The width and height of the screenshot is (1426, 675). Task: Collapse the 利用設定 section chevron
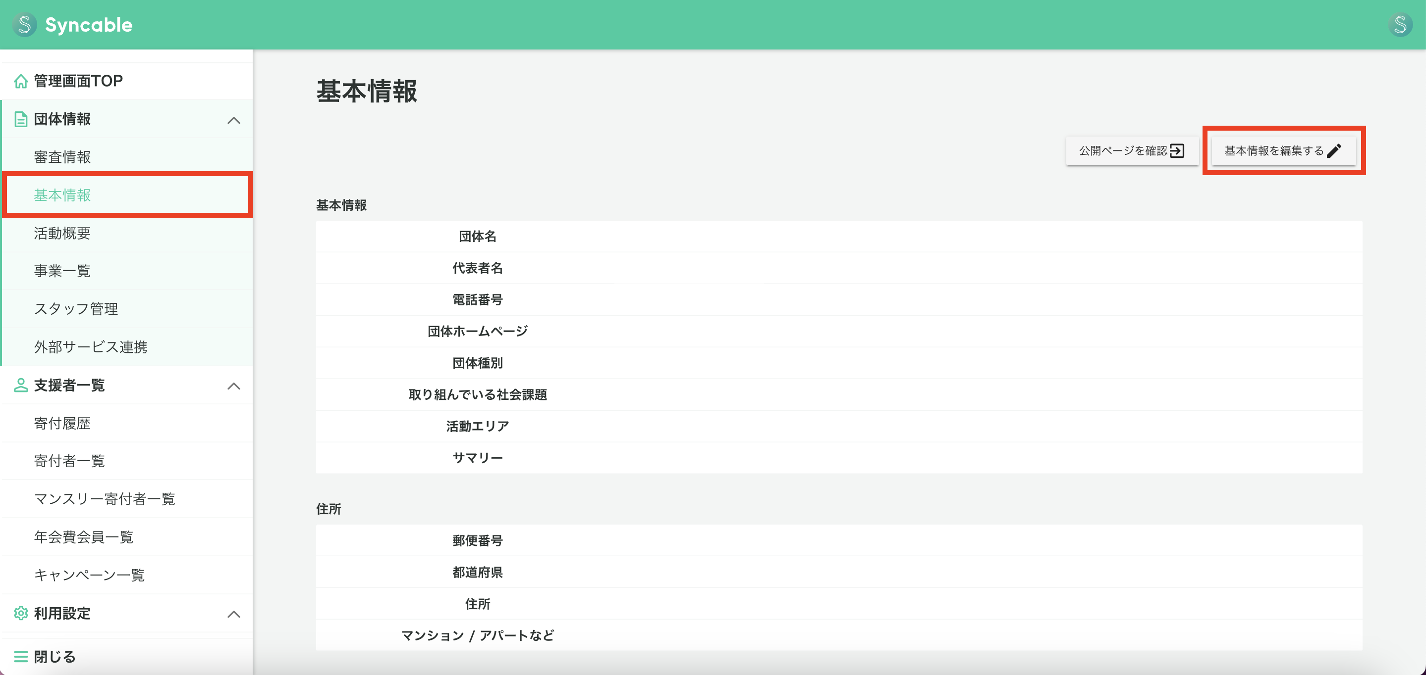pos(235,614)
